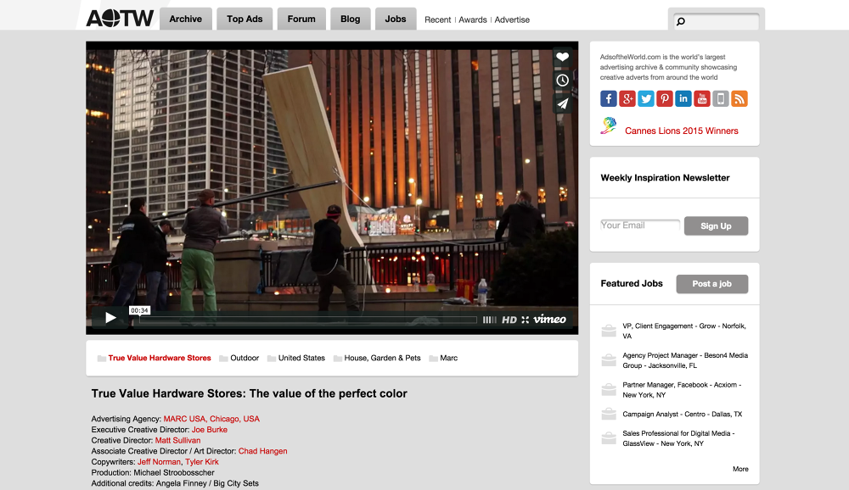Open the Outdoor category tag
This screenshot has height=490, width=849.
[x=245, y=358]
